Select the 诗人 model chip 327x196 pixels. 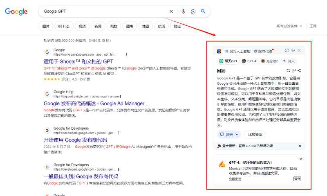click(289, 61)
